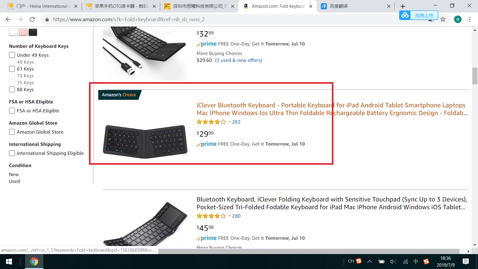Open new browser tab
478x269 pixels.
403,6
